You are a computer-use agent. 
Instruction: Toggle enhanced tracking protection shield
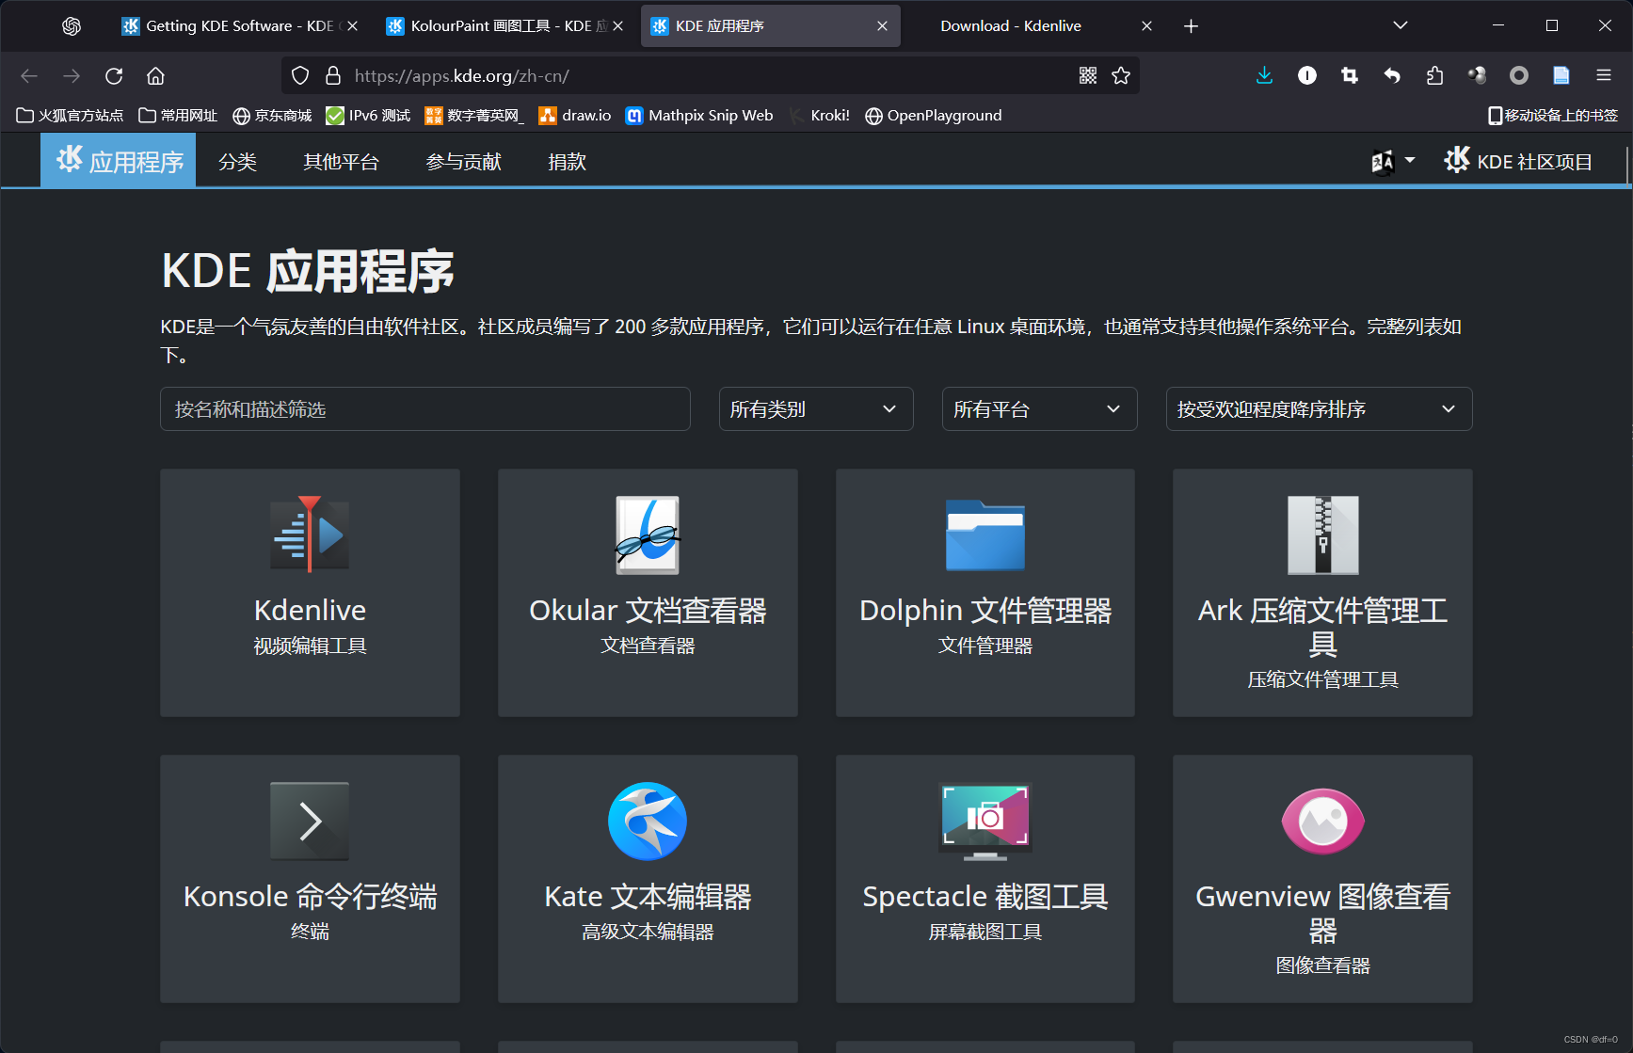point(300,75)
